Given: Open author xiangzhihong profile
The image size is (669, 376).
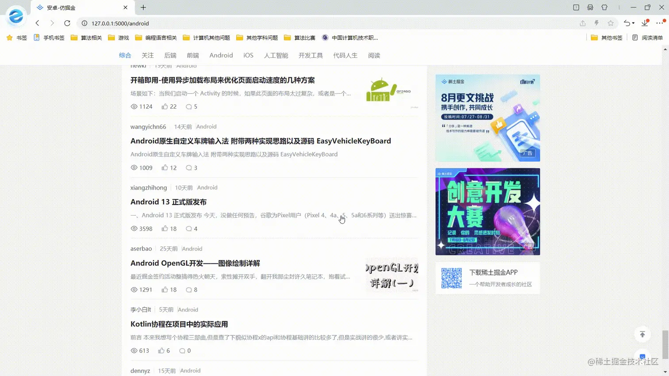Looking at the screenshot, I should pyautogui.click(x=149, y=187).
